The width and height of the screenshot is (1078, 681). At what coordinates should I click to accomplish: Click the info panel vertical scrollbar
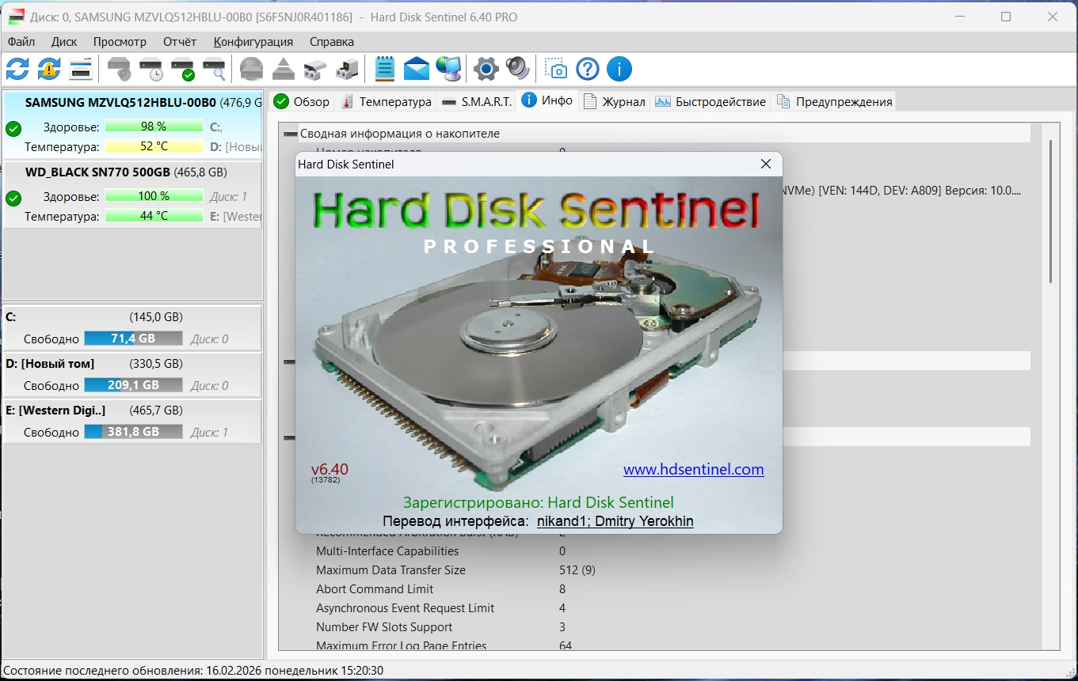[1051, 211]
